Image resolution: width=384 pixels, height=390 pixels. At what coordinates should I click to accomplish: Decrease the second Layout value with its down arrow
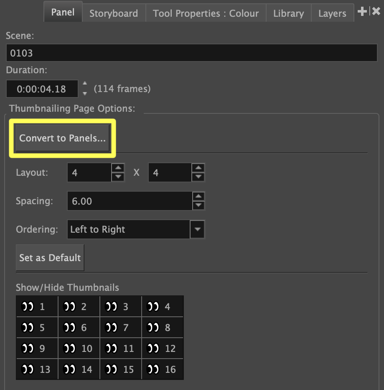point(198,177)
